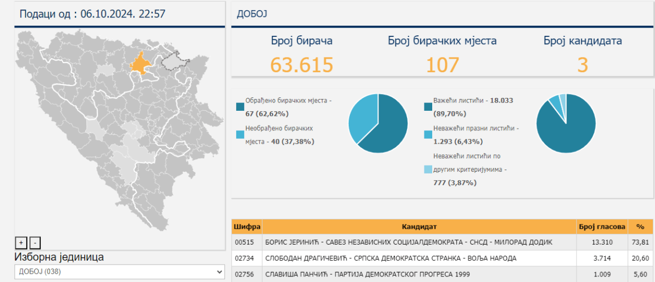
Task: Toggle the Неважећи празни листићи legend marker
Action: click(x=428, y=134)
